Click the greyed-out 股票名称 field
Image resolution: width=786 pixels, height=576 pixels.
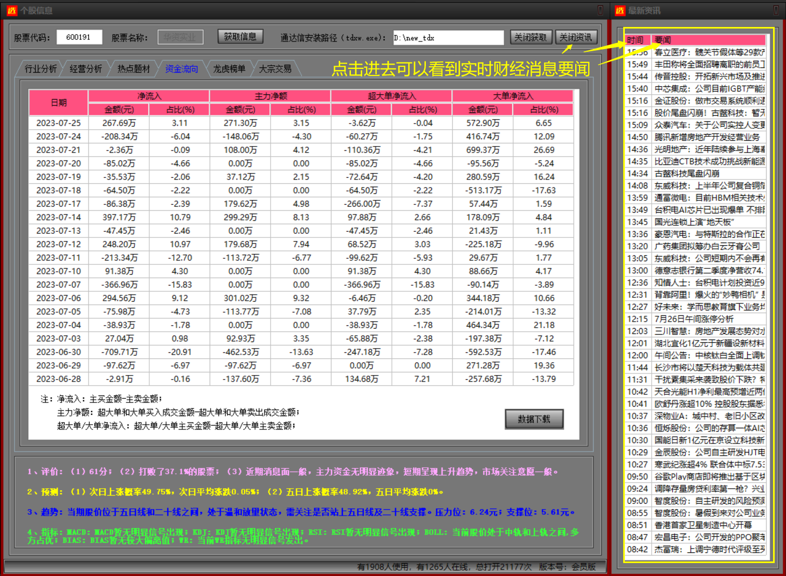(x=180, y=37)
